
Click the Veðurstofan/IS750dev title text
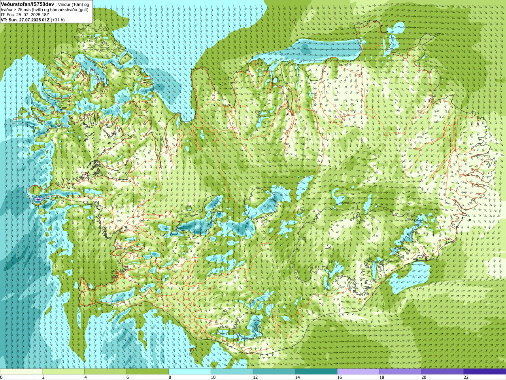click(x=28, y=4)
